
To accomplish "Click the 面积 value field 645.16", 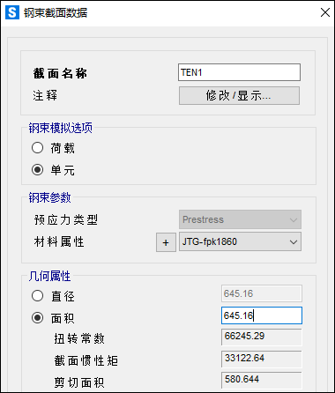I will (262, 315).
